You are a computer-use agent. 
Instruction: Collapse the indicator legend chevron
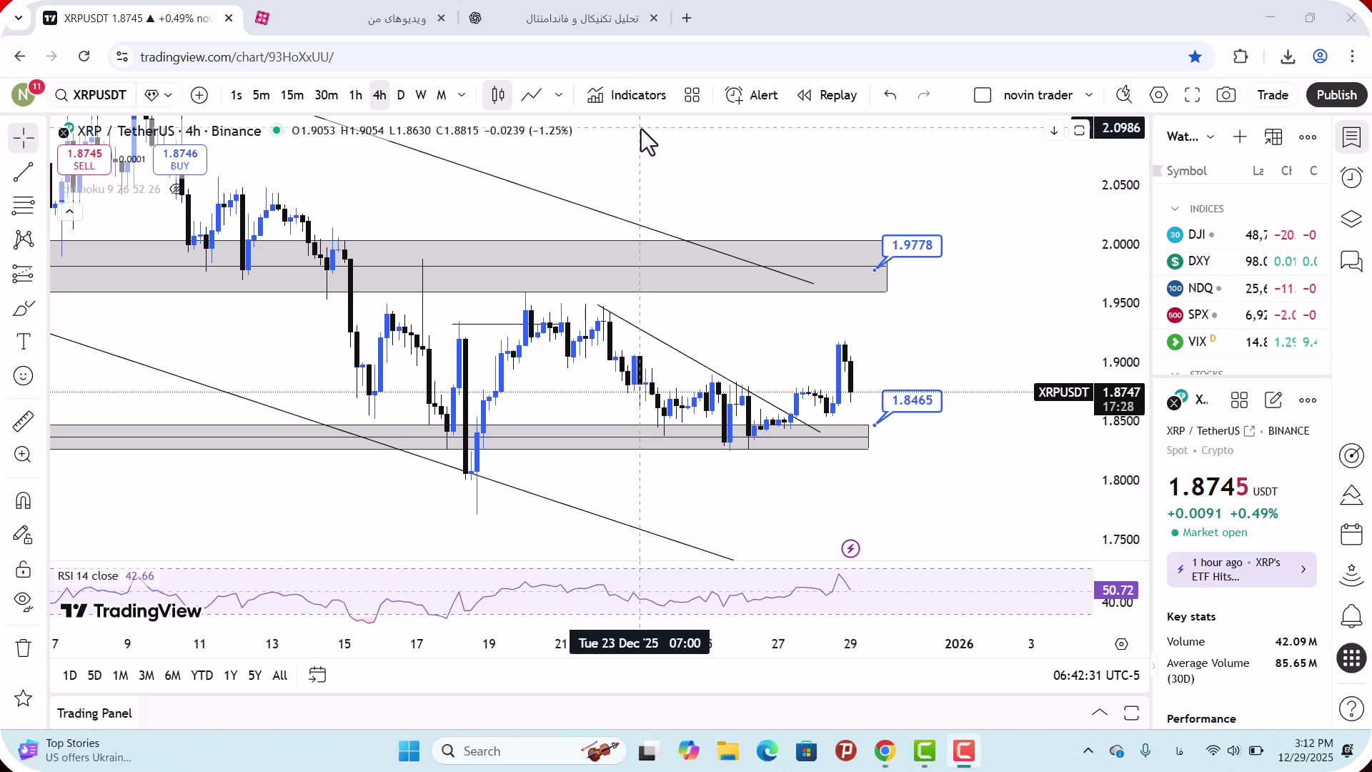69,212
